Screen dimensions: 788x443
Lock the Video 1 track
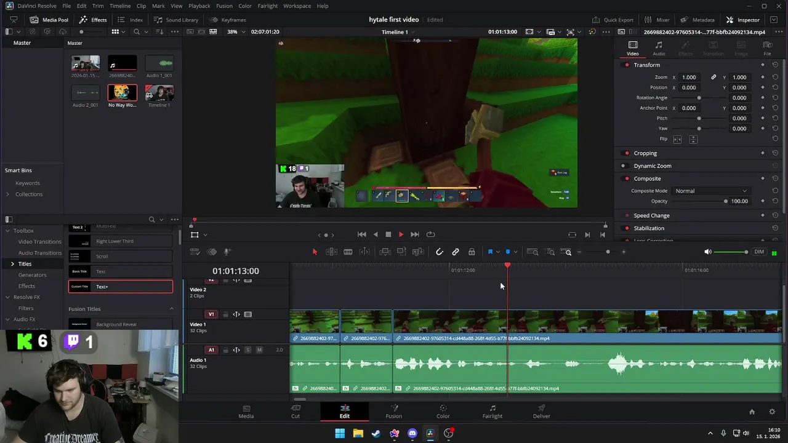226,314
